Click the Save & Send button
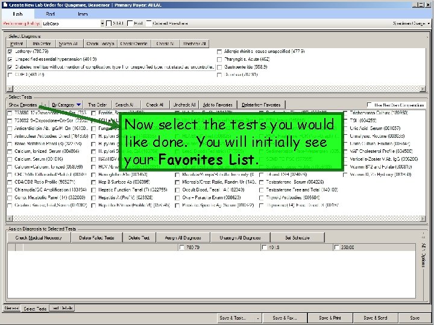Image resolution: width=434 pixels, height=325 pixels. click(376, 318)
